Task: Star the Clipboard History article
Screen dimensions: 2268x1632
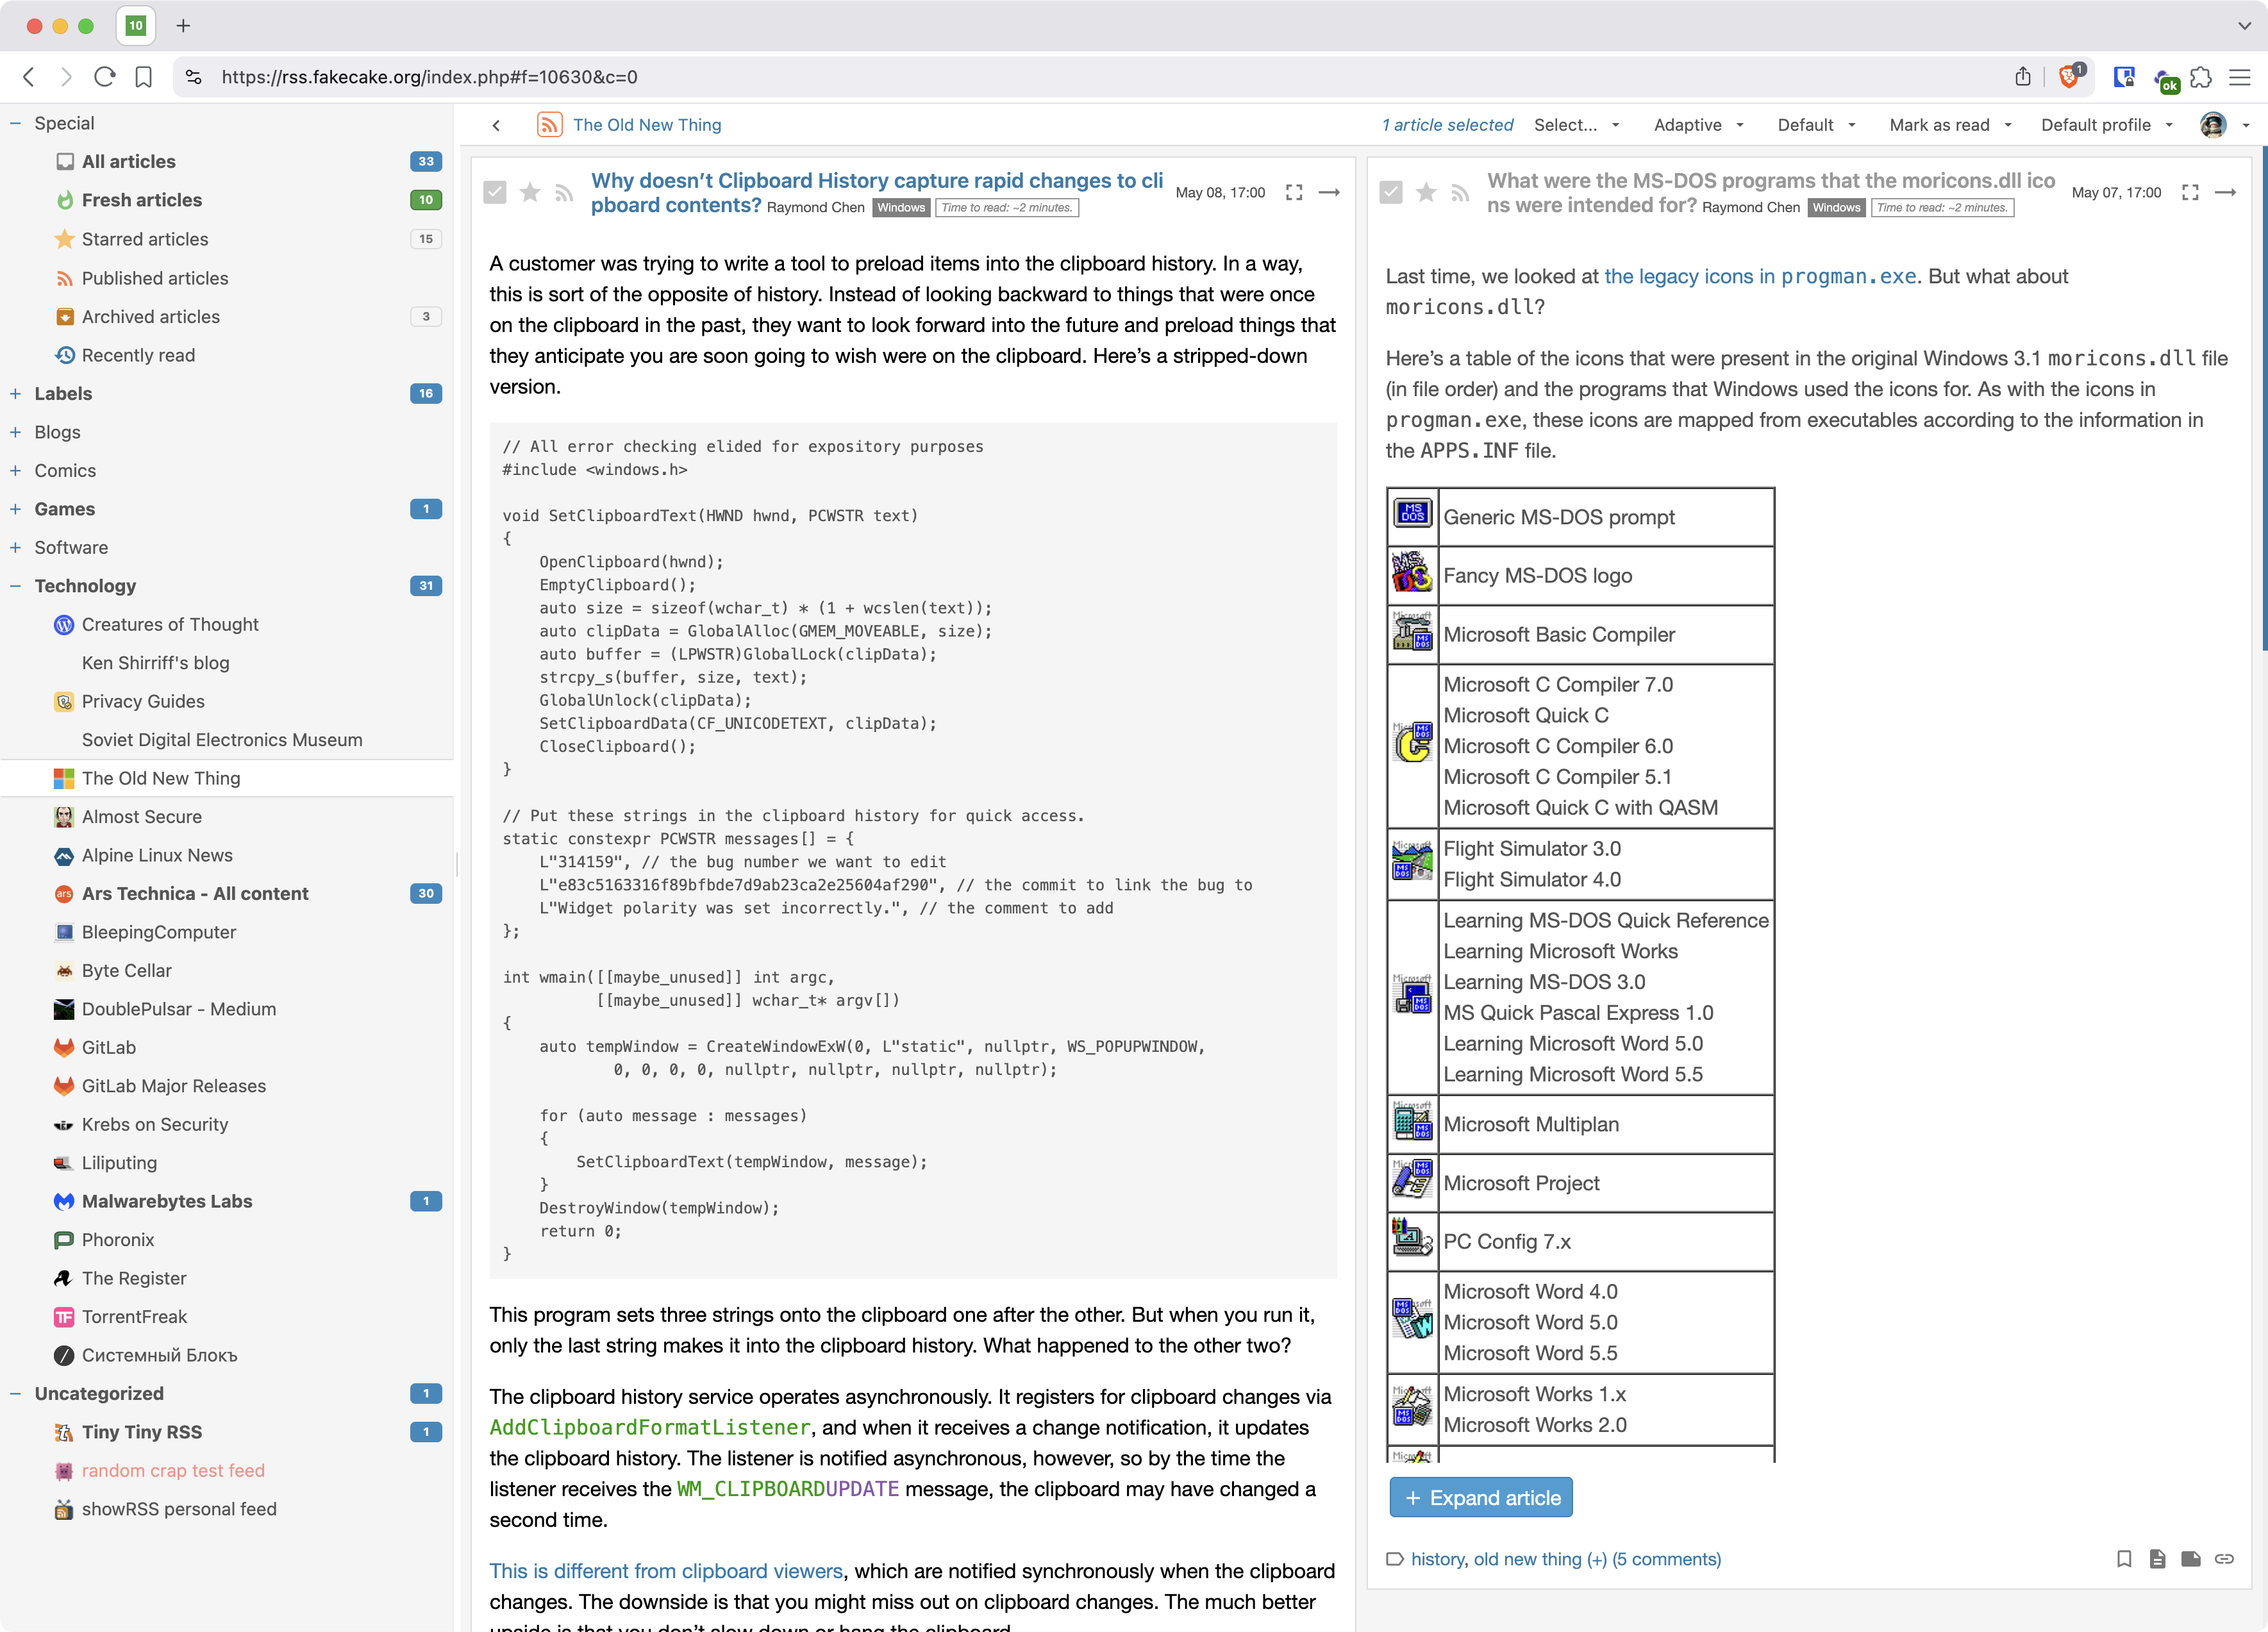Action: coord(530,192)
